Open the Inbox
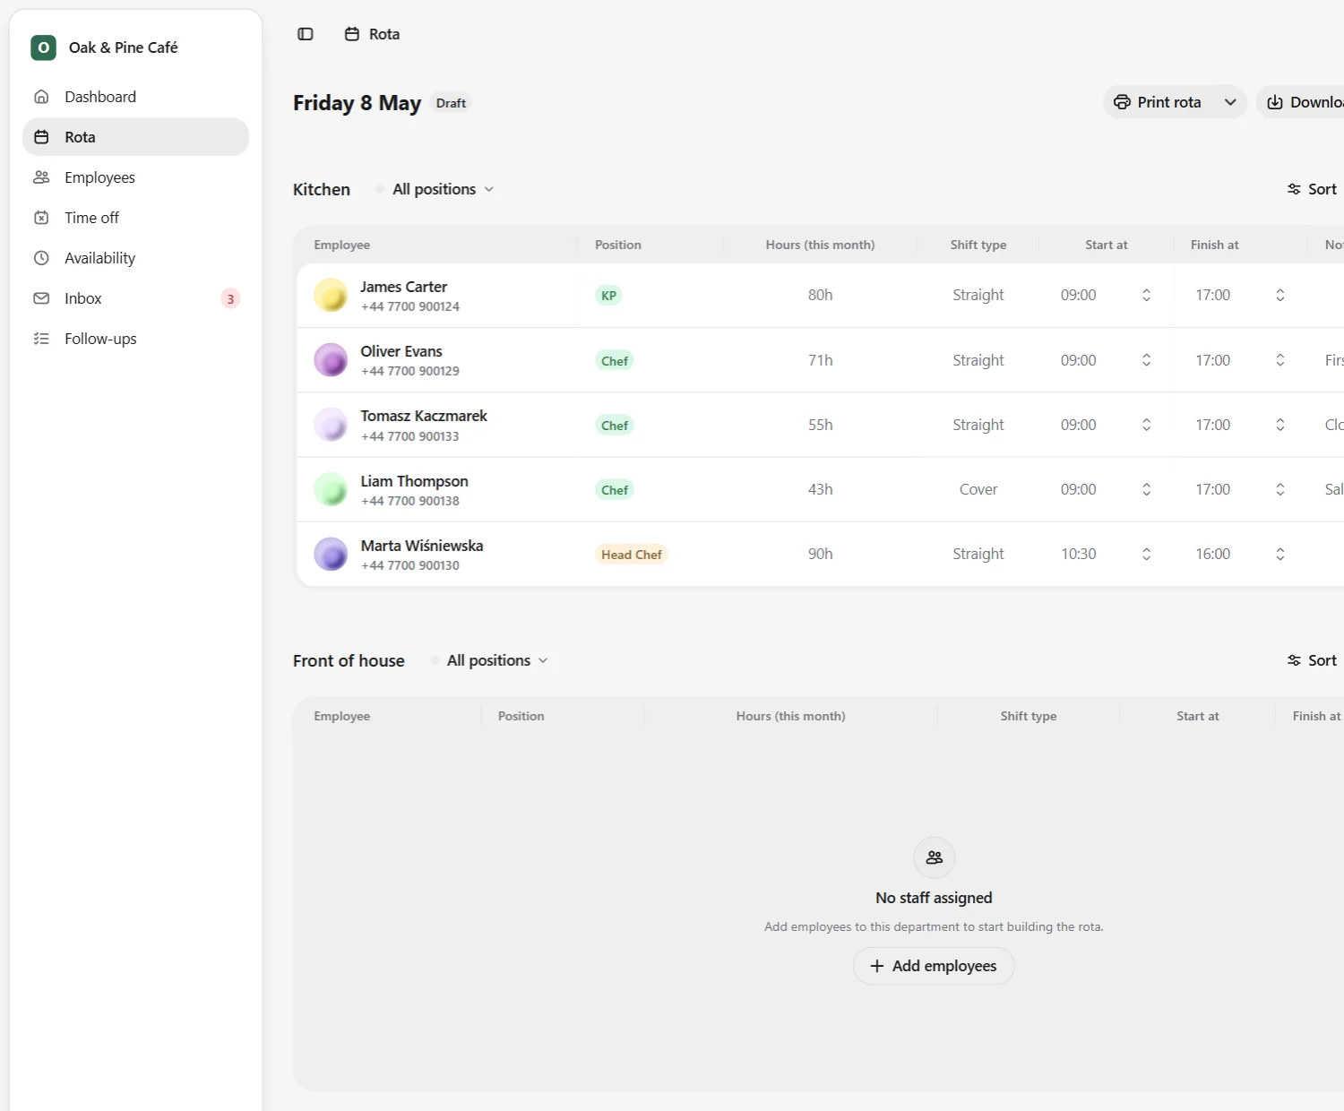Screen dimensions: 1344x1111 [x=135, y=298]
